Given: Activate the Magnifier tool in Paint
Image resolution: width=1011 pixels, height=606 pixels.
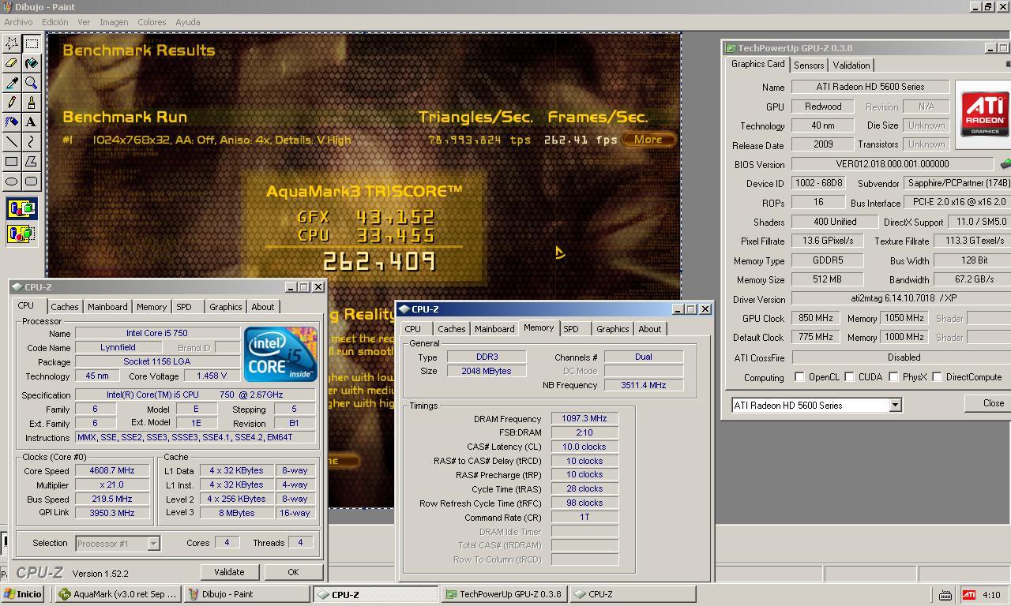Looking at the screenshot, I should 32,83.
